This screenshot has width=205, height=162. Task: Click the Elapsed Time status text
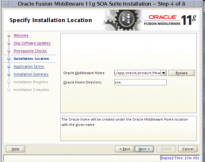(180, 158)
